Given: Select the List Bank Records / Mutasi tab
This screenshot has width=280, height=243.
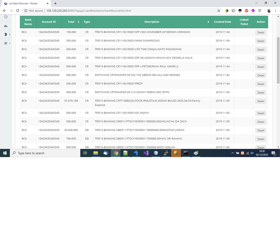Looking at the screenshot, I should tap(26, 3).
